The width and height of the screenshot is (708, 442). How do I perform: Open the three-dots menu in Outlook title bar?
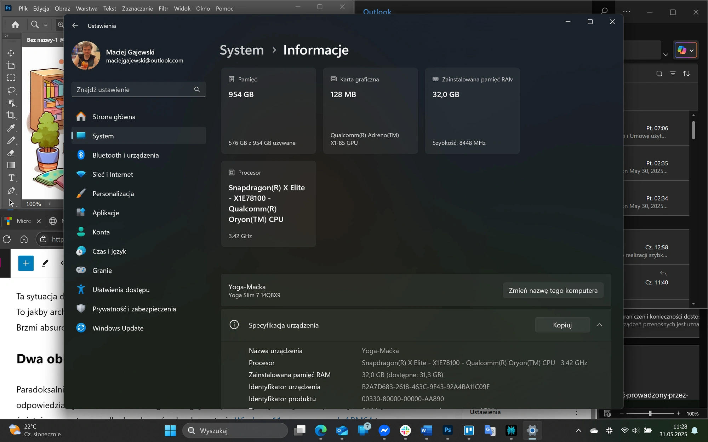[x=627, y=12]
